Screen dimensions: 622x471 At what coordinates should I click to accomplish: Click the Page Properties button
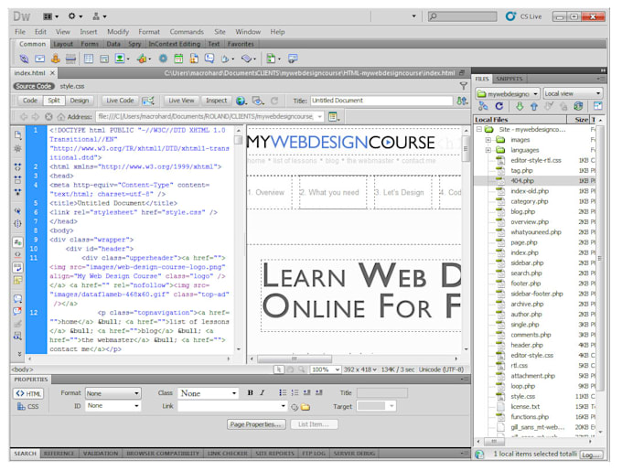coord(255,424)
